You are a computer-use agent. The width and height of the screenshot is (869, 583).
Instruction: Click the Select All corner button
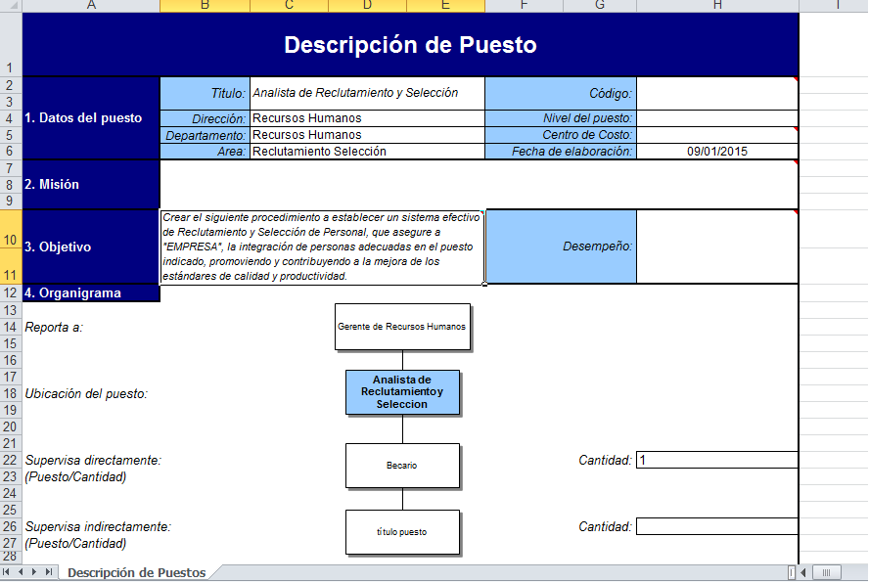11,6
